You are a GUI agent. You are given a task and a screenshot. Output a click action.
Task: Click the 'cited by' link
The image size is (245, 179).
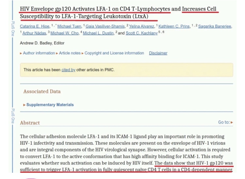(68, 70)
